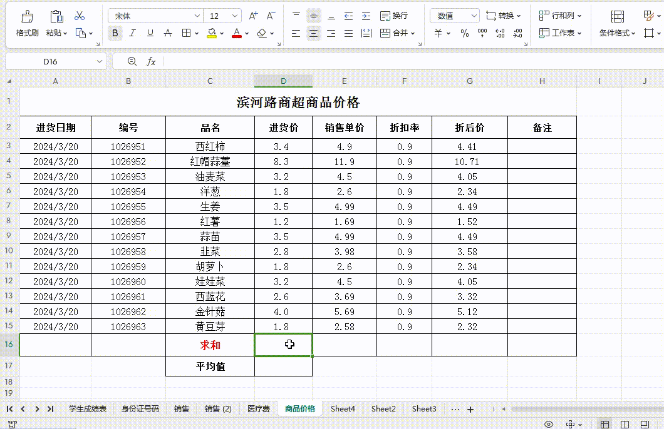664x429 pixels.
Task: Switch to the 销售 (2) sheet tab
Action: coord(218,409)
